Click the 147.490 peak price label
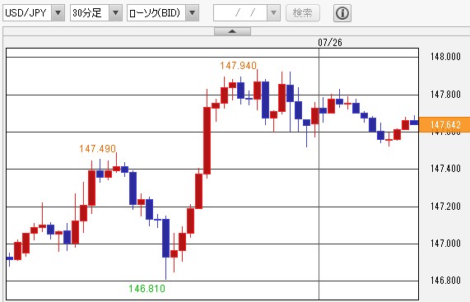This screenshot has width=470, height=302. pyautogui.click(x=97, y=149)
